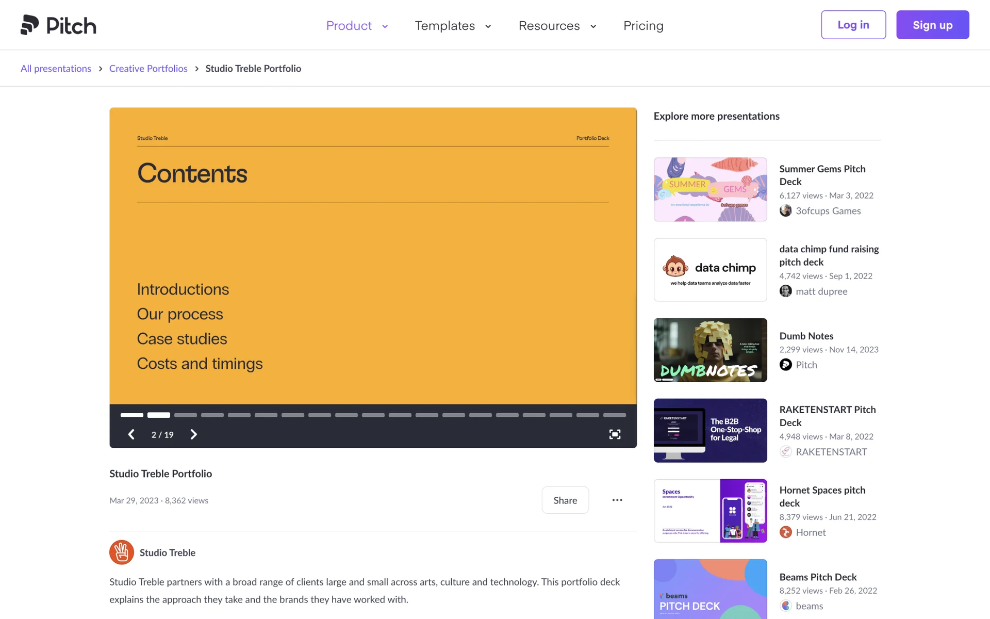
Task: Click the Log in button
Action: tap(853, 25)
